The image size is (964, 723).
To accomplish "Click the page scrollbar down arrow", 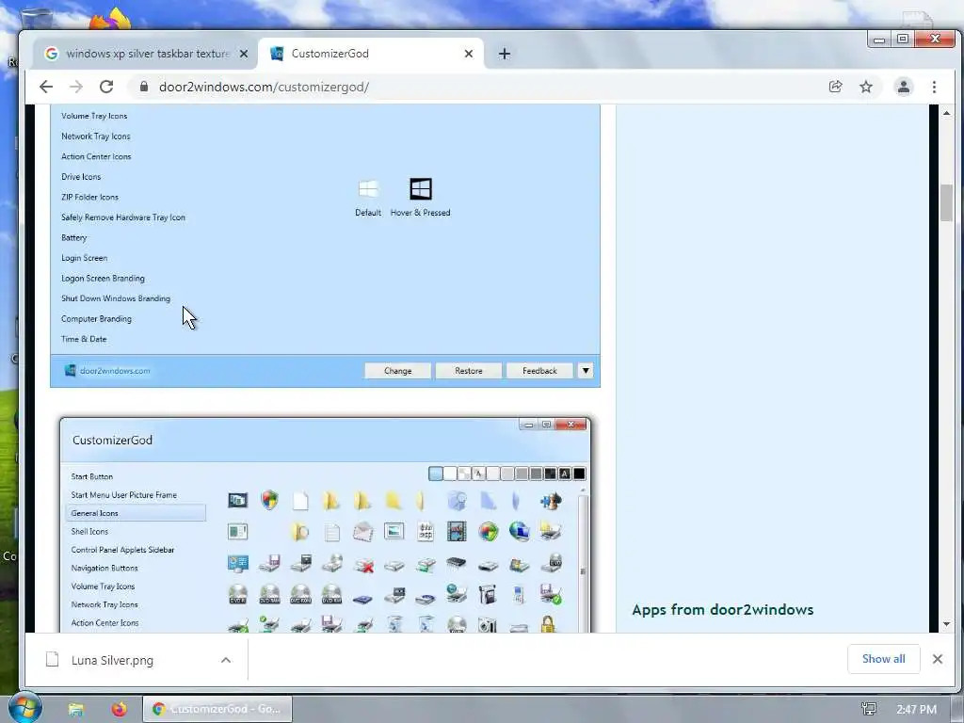I will (946, 624).
